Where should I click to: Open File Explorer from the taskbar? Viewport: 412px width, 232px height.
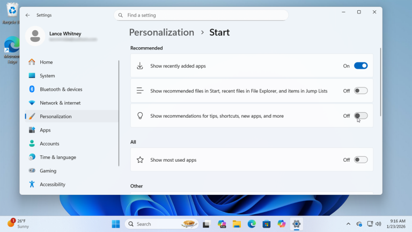click(x=237, y=224)
